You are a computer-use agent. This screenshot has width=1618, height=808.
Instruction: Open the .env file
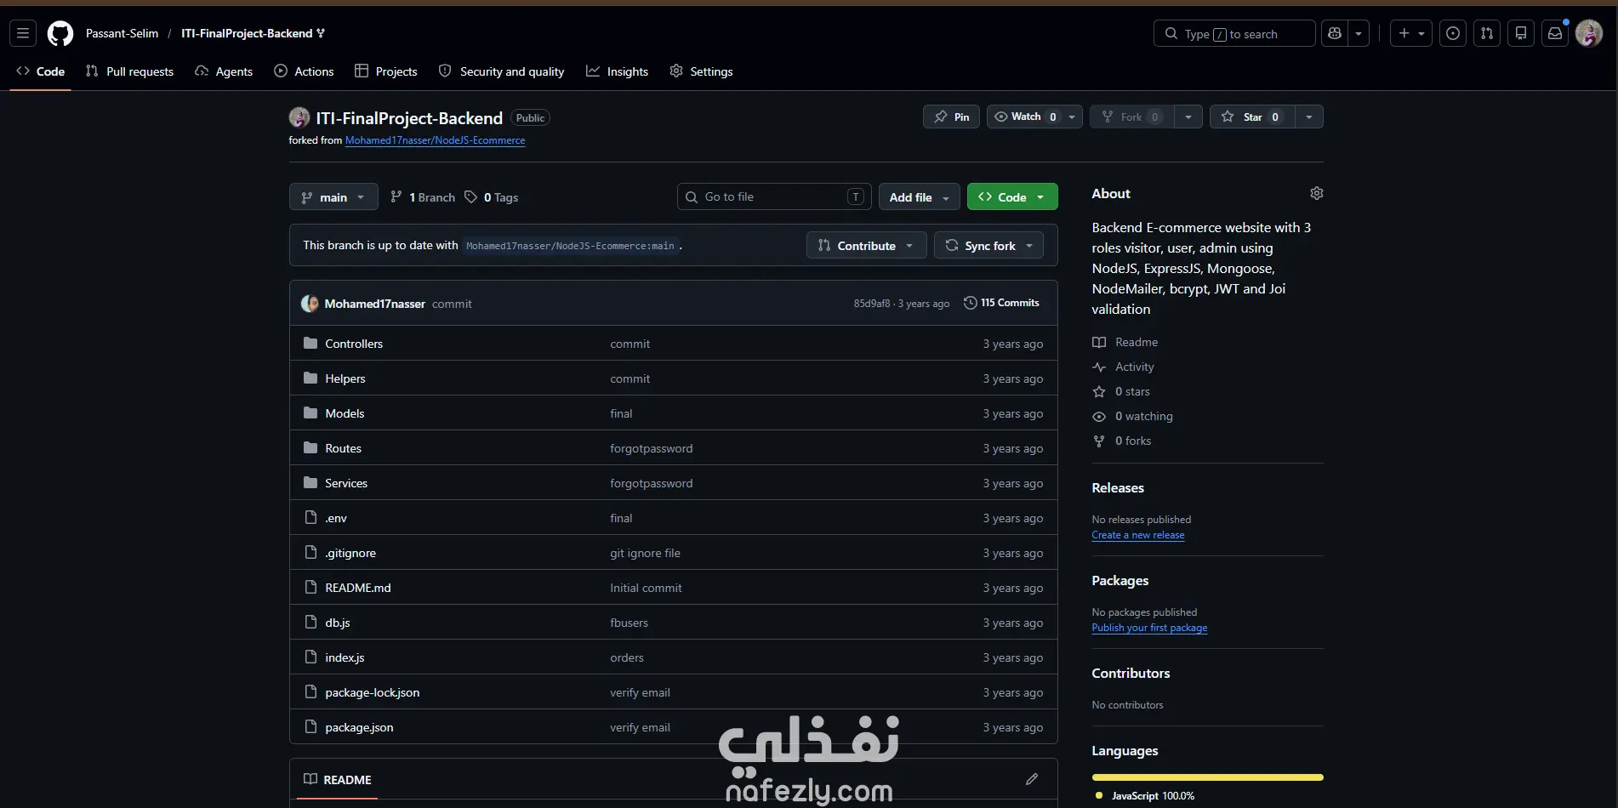coord(336,518)
